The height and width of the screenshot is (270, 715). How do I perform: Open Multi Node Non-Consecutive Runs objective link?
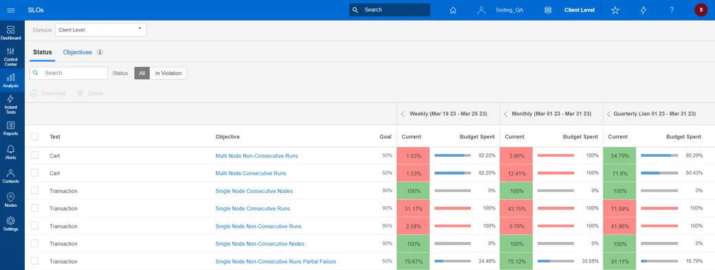tap(256, 156)
